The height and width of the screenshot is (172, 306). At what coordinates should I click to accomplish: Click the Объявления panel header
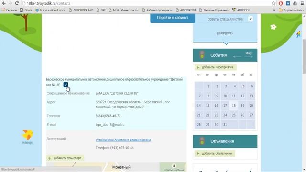pyautogui.click(x=225, y=141)
